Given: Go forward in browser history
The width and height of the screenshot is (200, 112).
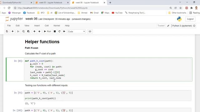Looking at the screenshot, I should pyautogui.click(x=4, y=8).
